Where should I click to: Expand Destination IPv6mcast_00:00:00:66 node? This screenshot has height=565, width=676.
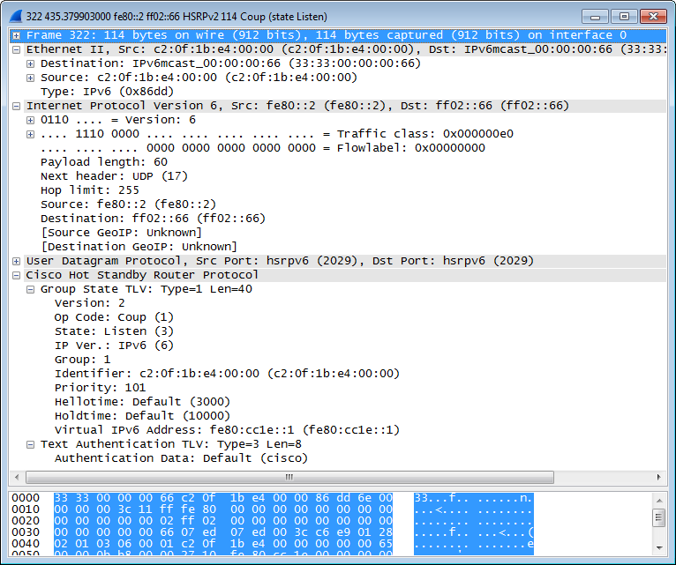(30, 63)
